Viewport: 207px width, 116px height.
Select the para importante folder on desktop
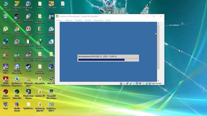pyautogui.click(x=40, y=69)
